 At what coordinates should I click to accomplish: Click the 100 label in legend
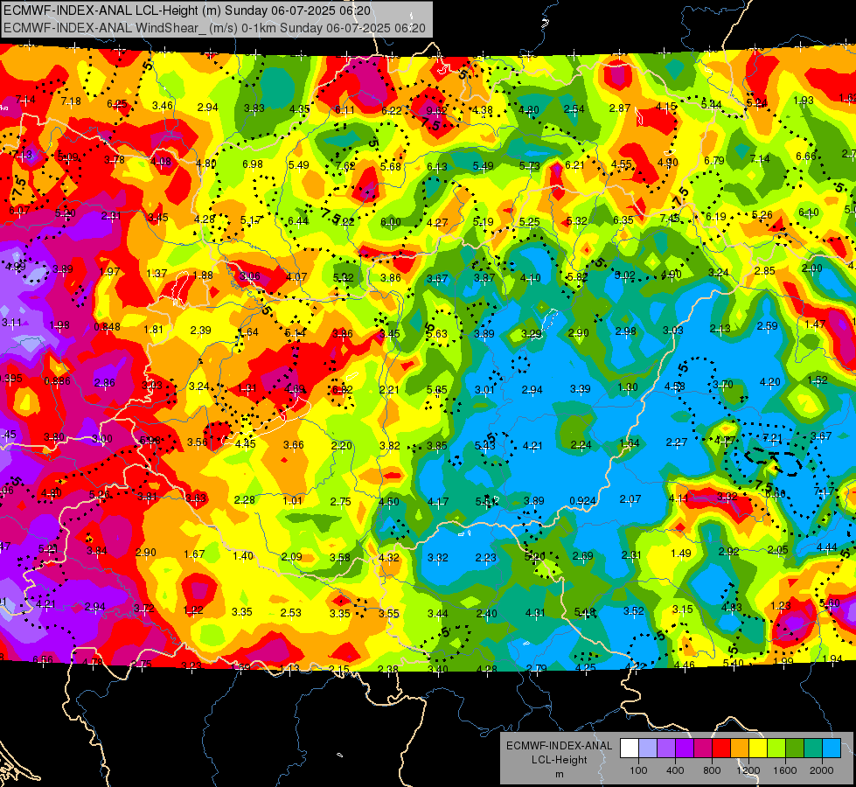[638, 770]
